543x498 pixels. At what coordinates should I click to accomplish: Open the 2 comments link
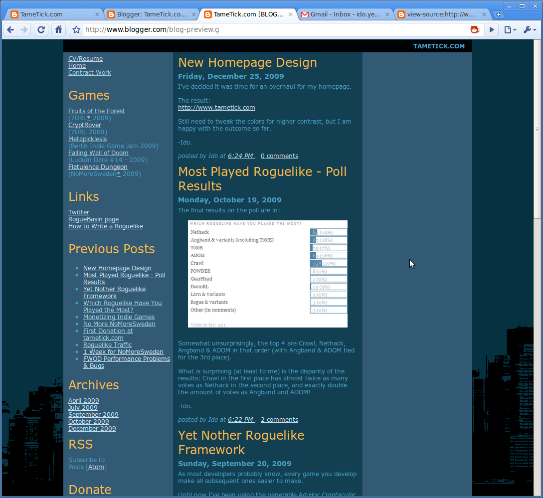point(279,419)
